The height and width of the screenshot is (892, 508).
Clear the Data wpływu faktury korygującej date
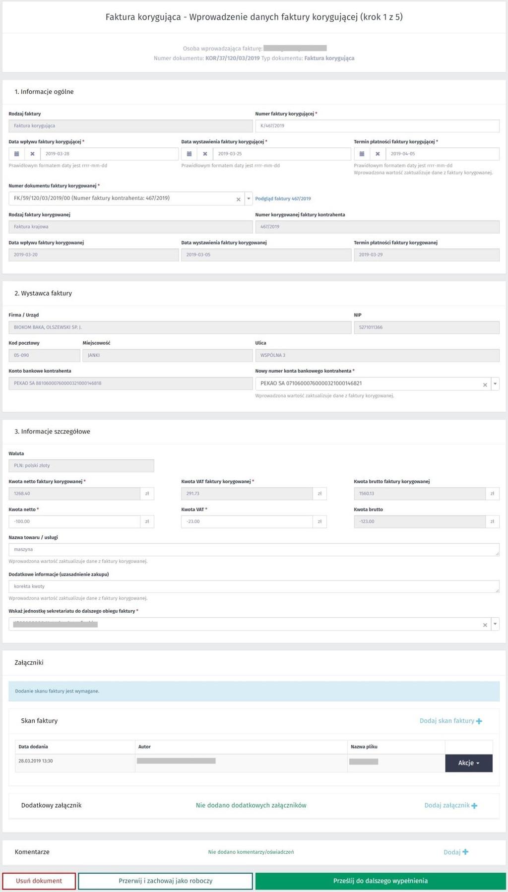pyautogui.click(x=32, y=154)
